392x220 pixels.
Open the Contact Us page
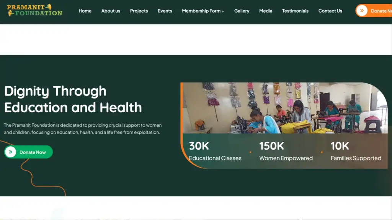(x=330, y=11)
